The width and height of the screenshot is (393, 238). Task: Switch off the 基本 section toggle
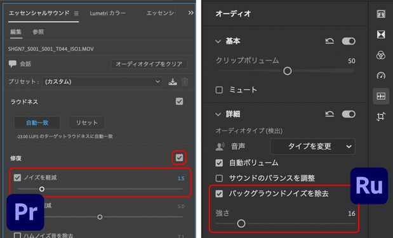click(x=349, y=41)
